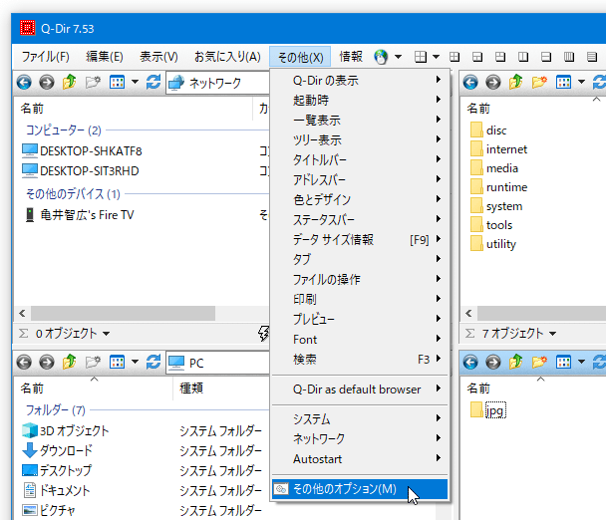Viewport: 606px width, 520px height.
Task: Go back in the ネットワーク pane
Action: click(x=24, y=83)
